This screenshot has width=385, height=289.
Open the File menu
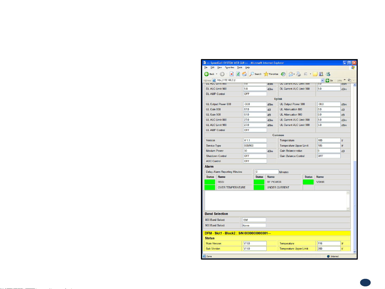206,68
